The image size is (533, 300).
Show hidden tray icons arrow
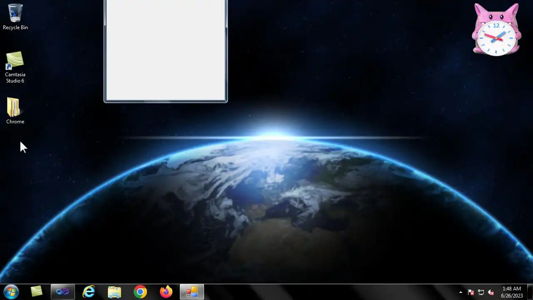pyautogui.click(x=461, y=292)
